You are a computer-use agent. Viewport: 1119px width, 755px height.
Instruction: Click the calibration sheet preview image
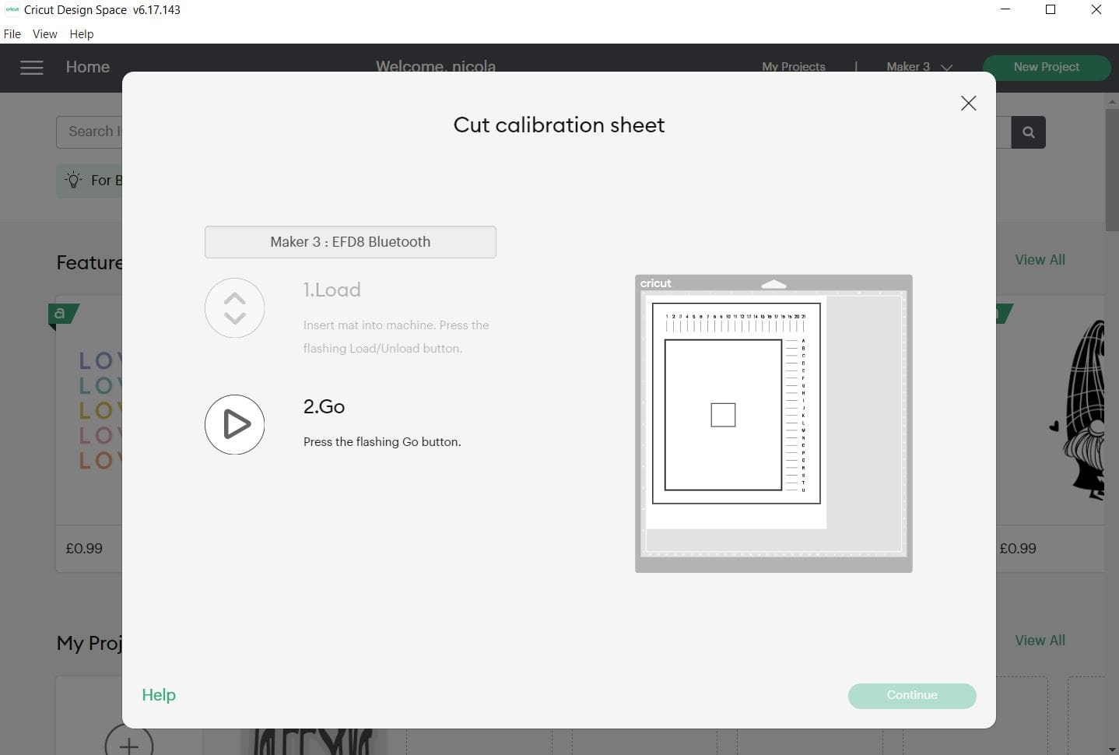(x=773, y=423)
